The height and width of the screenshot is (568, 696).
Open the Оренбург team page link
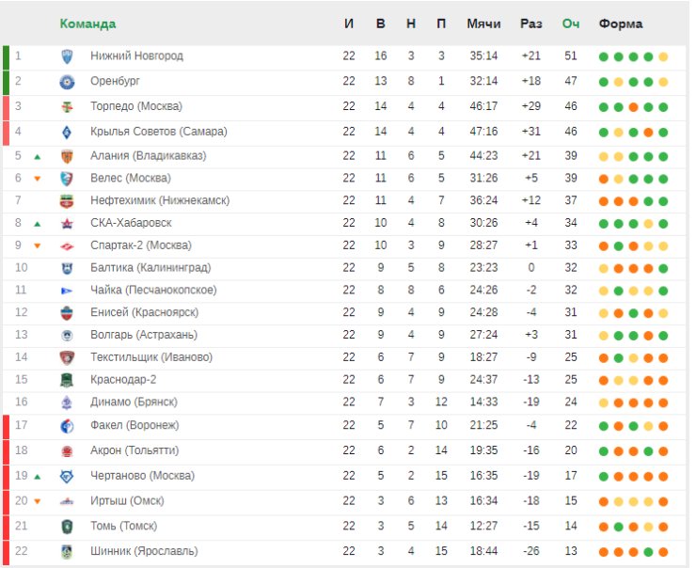(x=115, y=82)
